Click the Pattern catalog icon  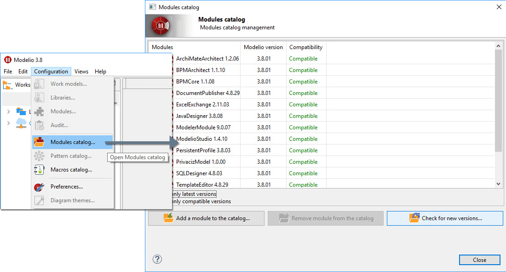(x=39, y=156)
